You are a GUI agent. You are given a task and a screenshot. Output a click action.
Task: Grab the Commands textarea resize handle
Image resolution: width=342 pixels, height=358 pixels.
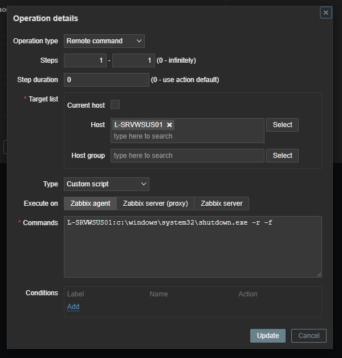click(x=319, y=274)
